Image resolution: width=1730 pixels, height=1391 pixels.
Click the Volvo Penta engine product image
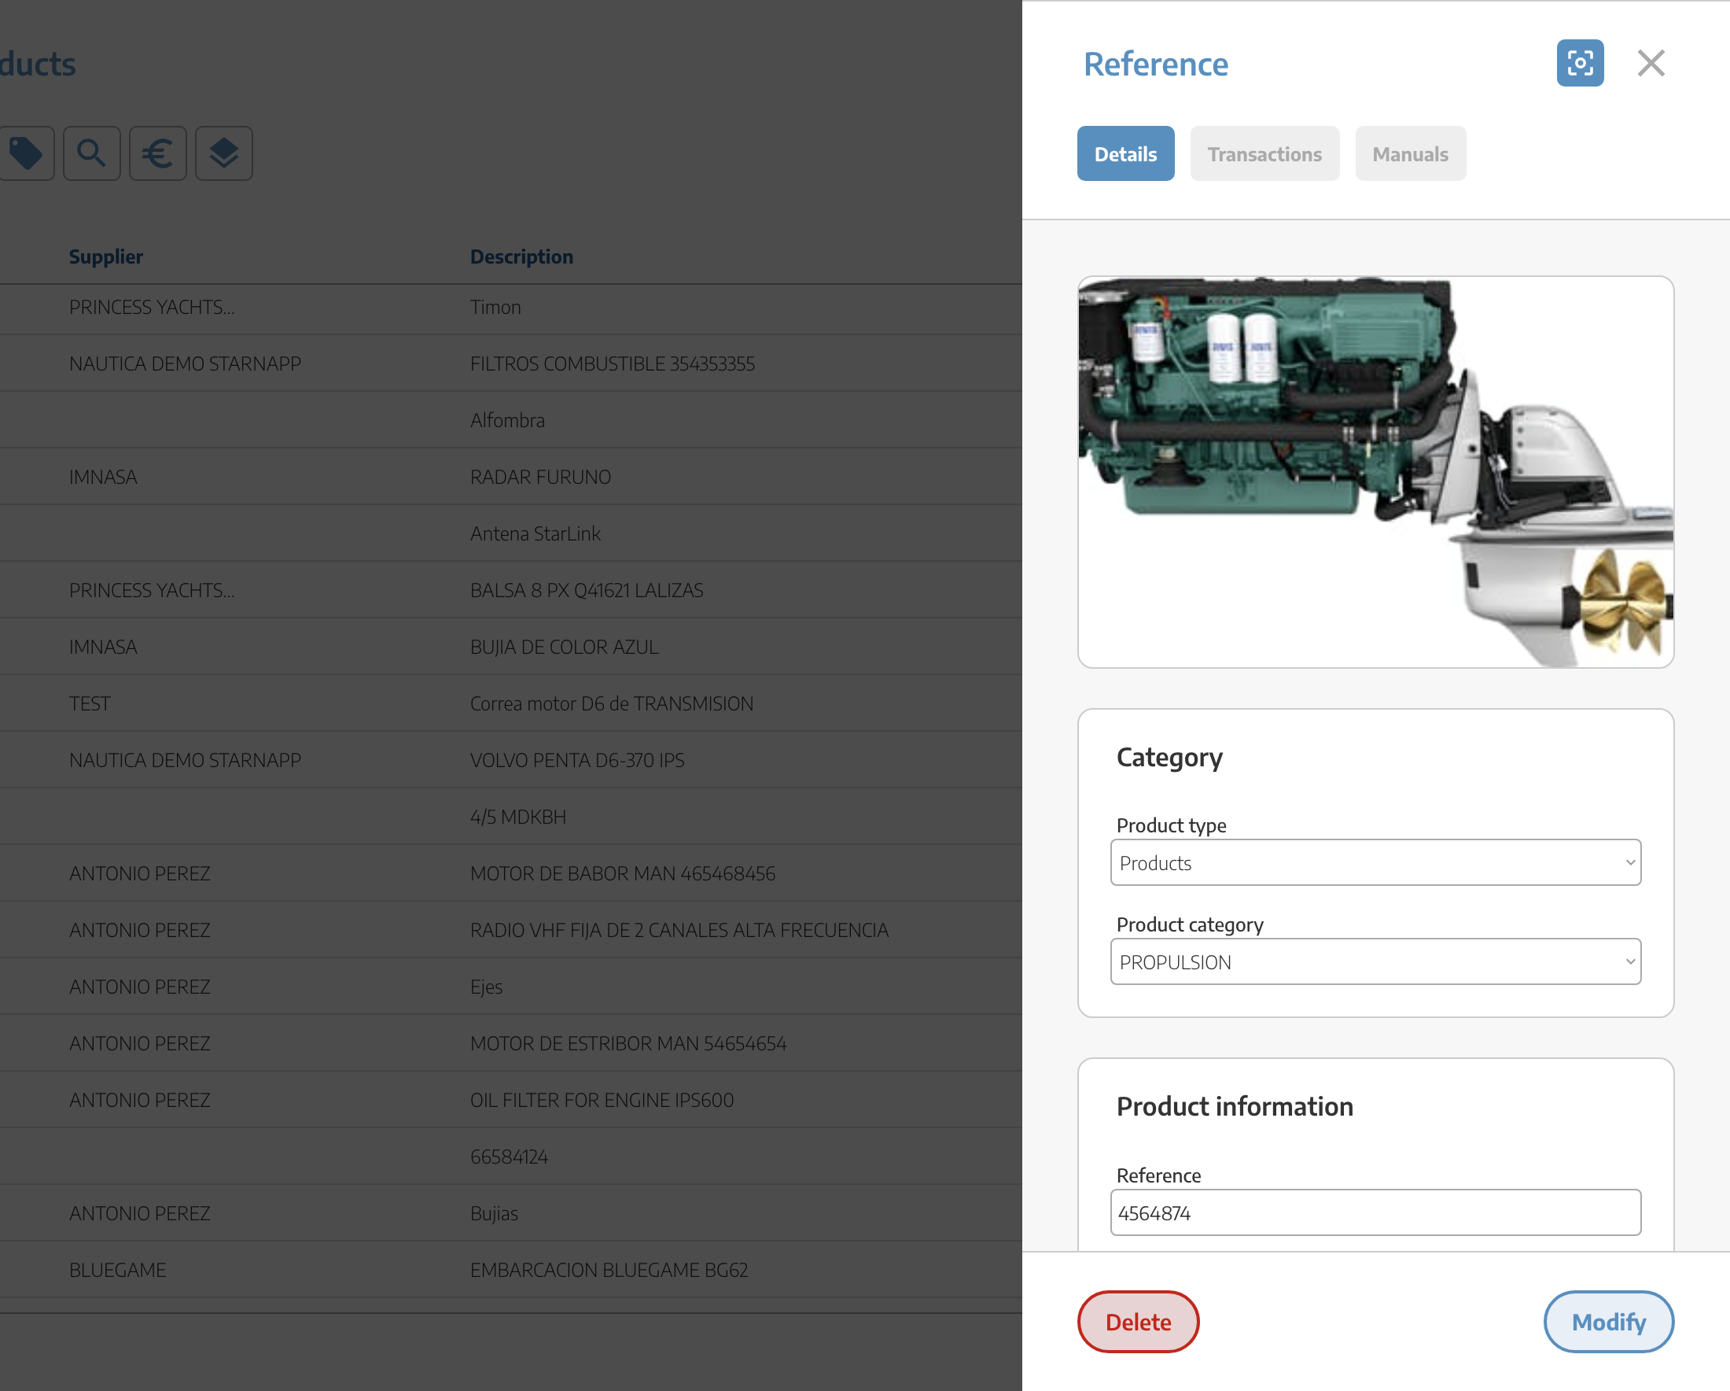[x=1375, y=472]
